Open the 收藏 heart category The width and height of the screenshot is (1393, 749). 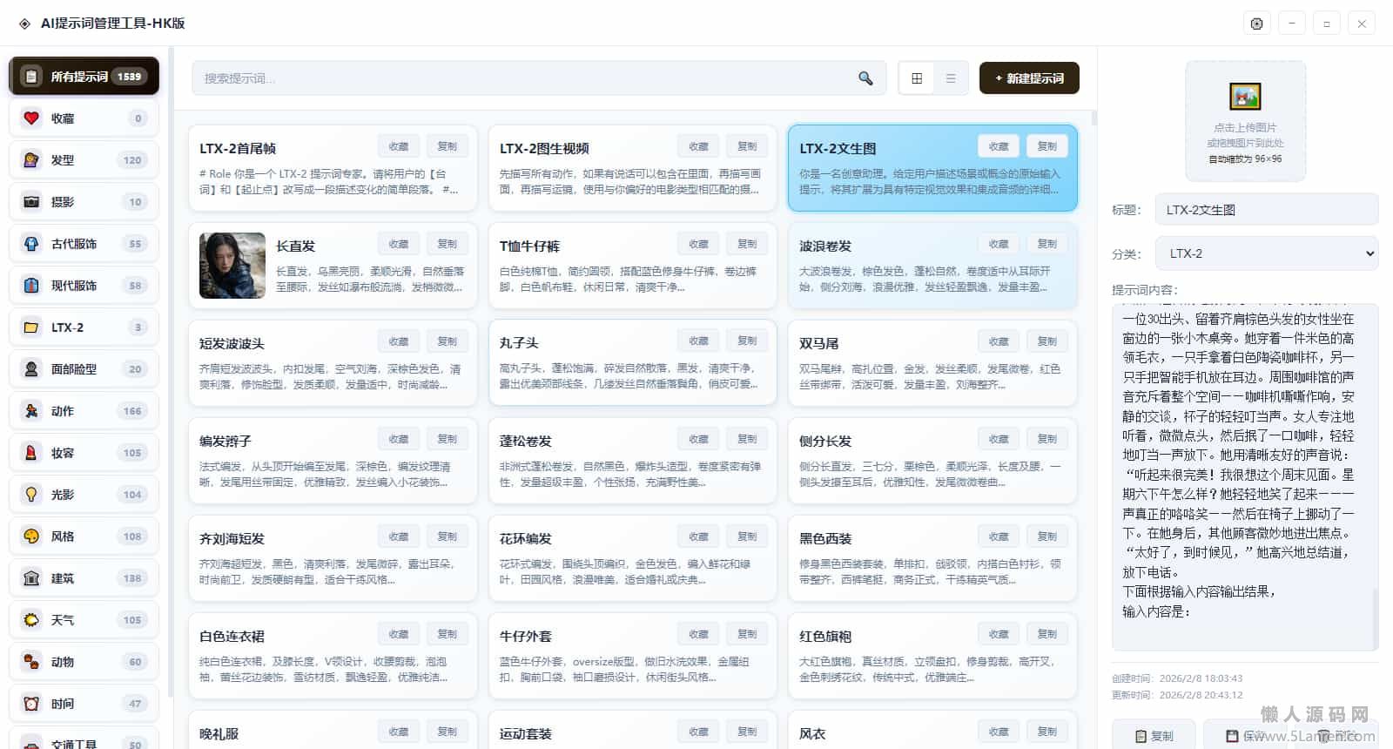[x=84, y=118]
